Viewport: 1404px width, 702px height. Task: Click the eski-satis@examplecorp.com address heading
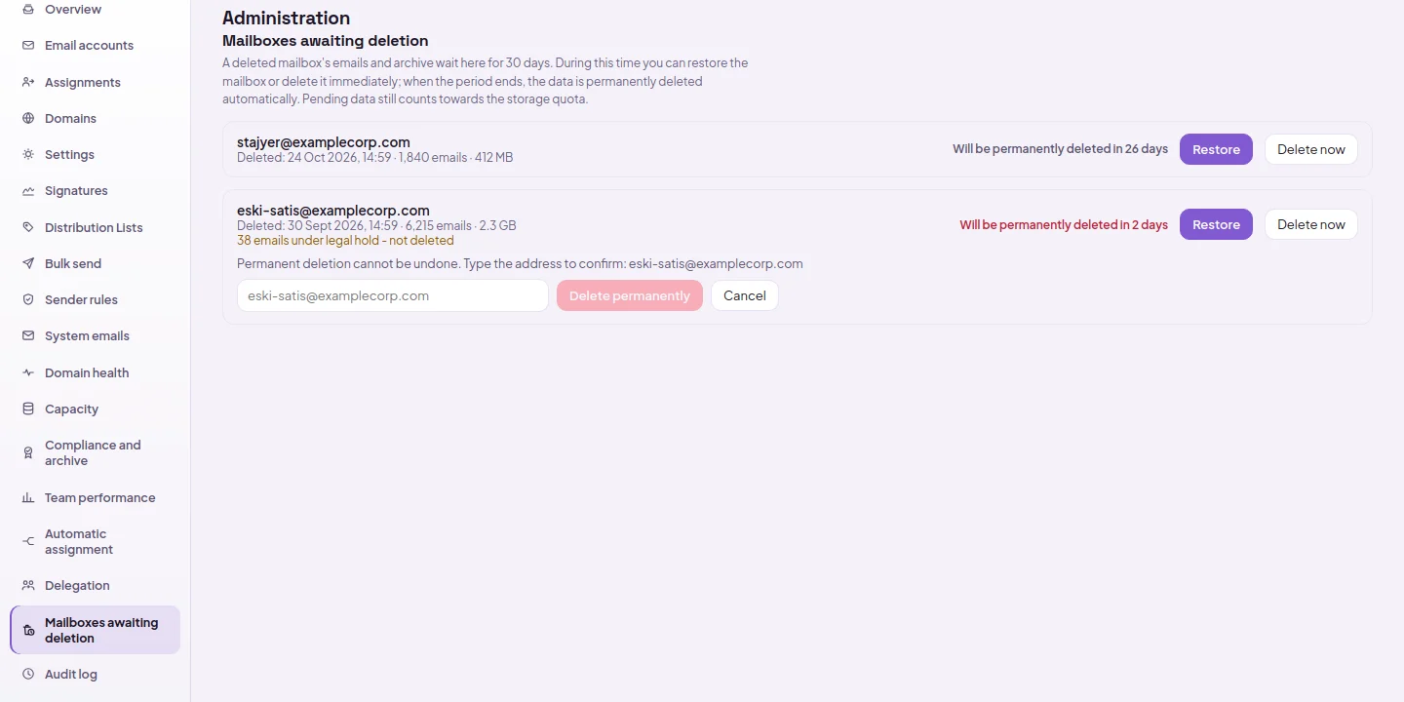click(x=333, y=210)
